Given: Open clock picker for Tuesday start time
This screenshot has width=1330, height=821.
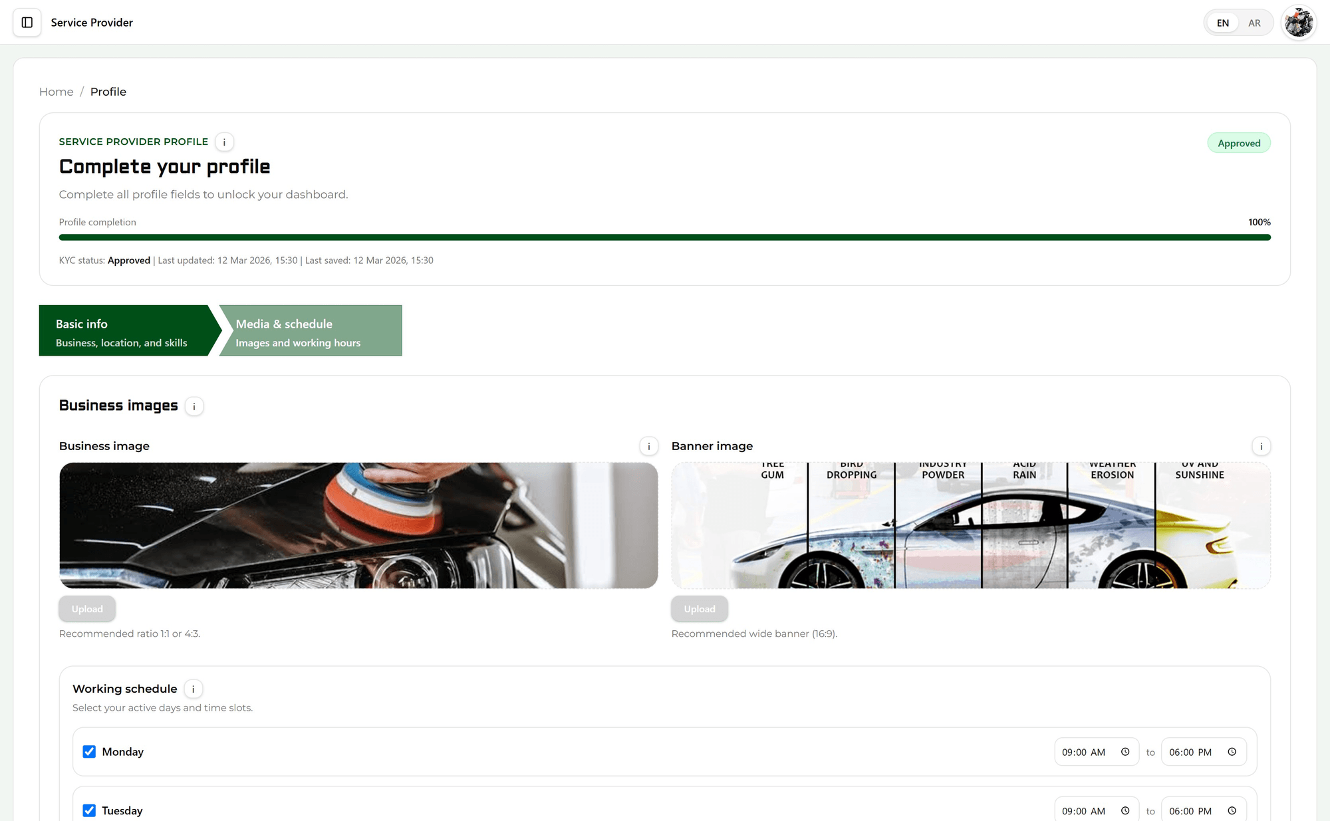Looking at the screenshot, I should tap(1125, 810).
